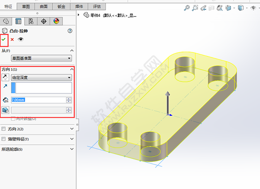Screen dimensions: 260x189
Task: Open the 草图基准面 start condition dropdown
Action: click(x=42, y=58)
